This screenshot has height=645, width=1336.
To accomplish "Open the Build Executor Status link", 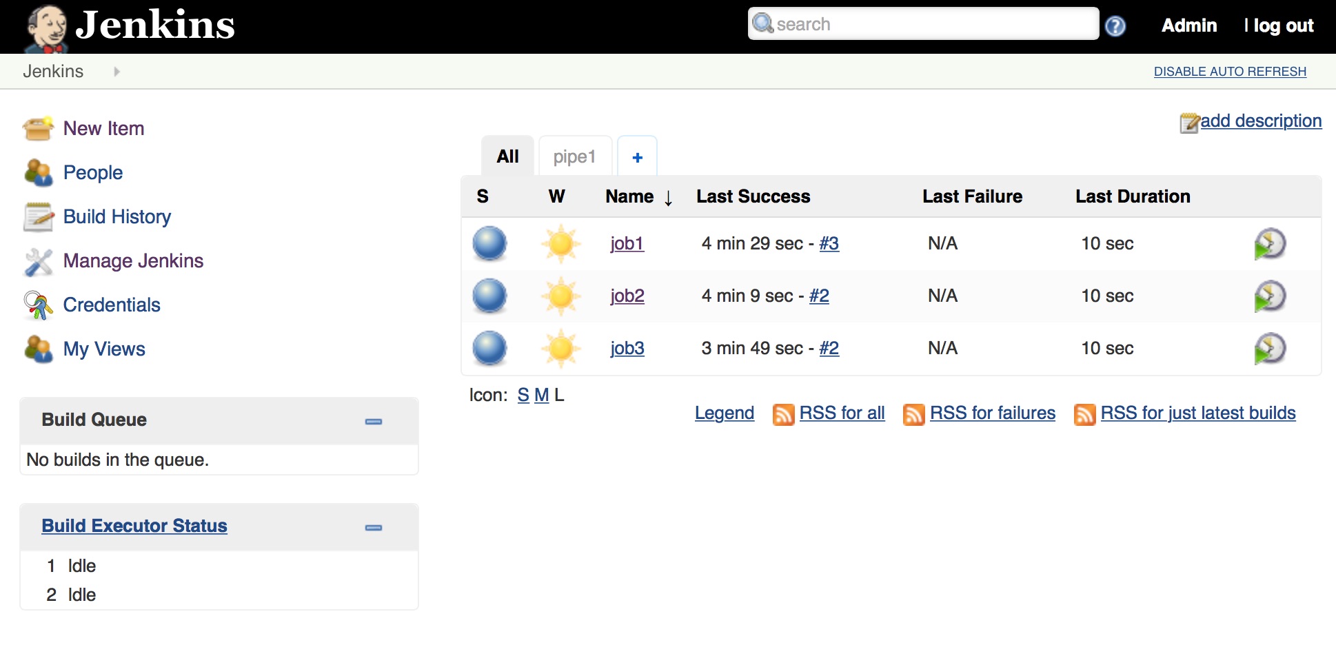I will (134, 526).
